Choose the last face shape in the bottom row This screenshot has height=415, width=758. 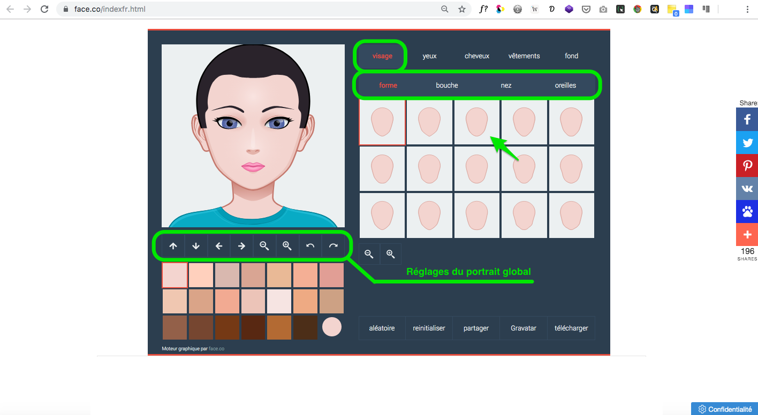pos(571,216)
